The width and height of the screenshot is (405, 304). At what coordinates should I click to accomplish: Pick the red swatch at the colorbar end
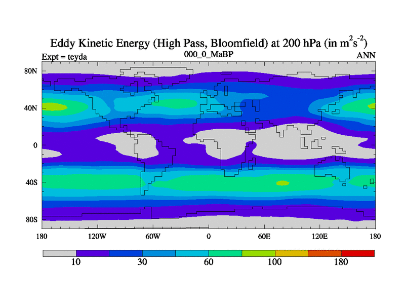[358, 253]
